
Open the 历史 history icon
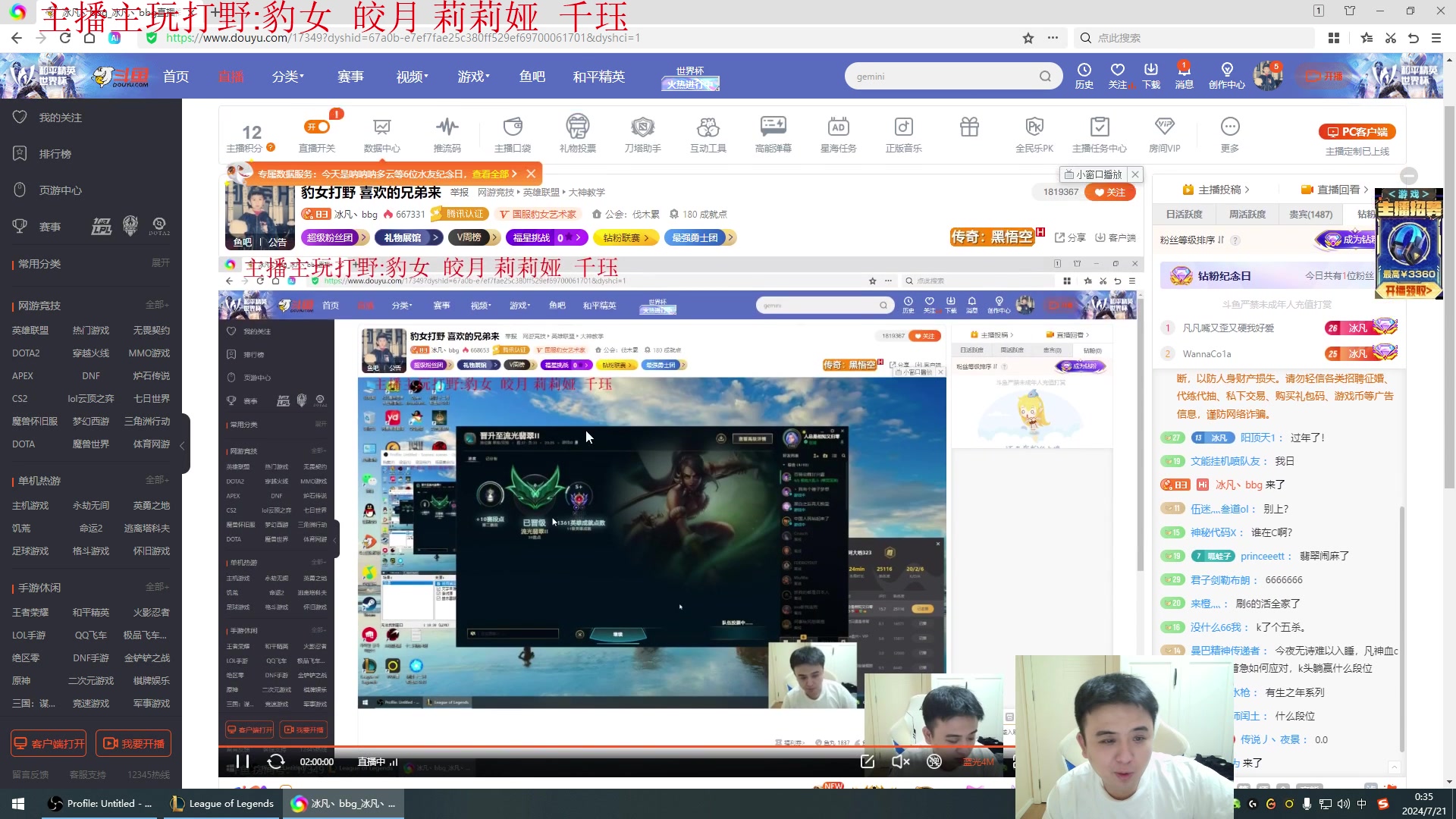pyautogui.click(x=1084, y=75)
